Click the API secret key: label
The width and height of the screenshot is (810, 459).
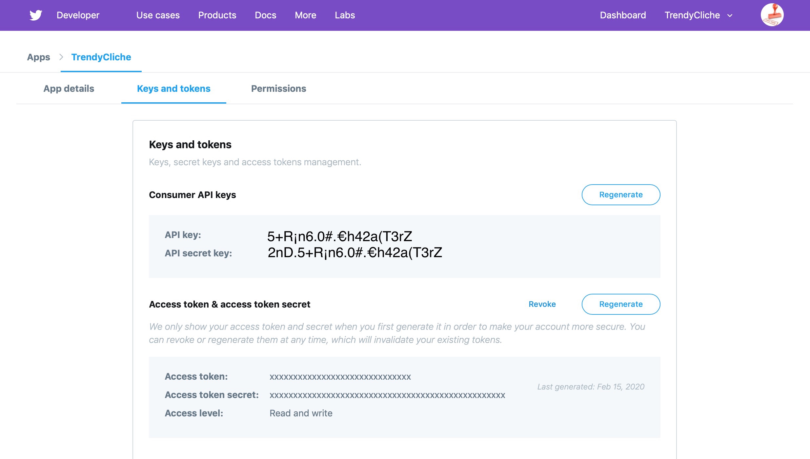click(x=198, y=253)
